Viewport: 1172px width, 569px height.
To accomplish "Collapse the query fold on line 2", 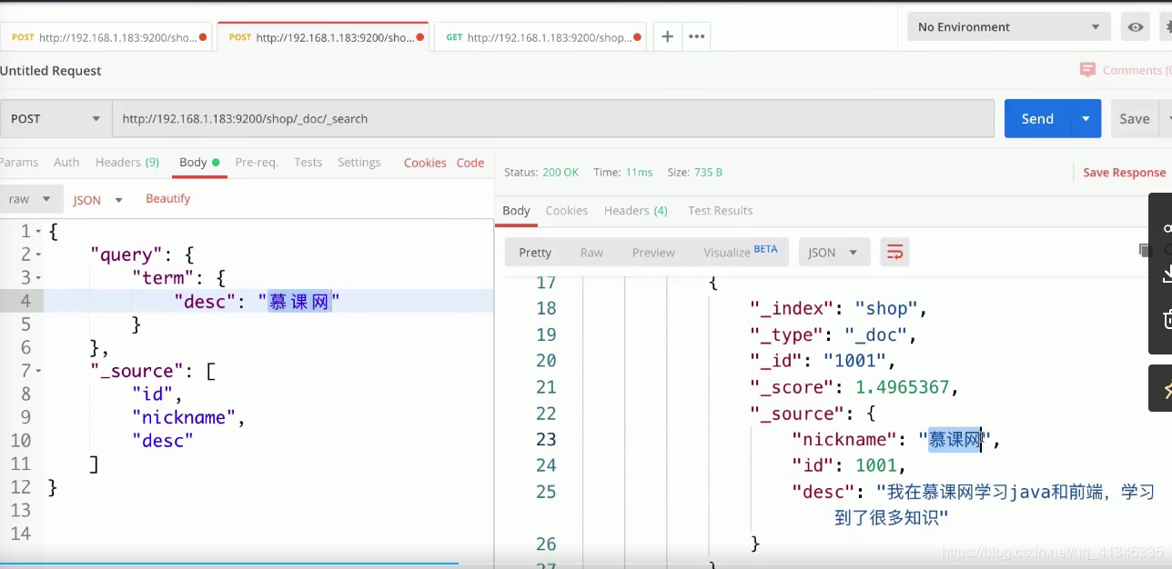I will (x=37, y=255).
